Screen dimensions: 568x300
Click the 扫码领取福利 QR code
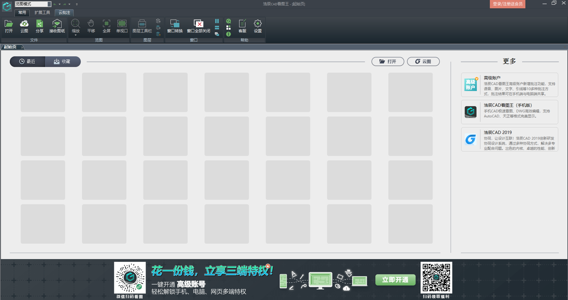[436, 278]
